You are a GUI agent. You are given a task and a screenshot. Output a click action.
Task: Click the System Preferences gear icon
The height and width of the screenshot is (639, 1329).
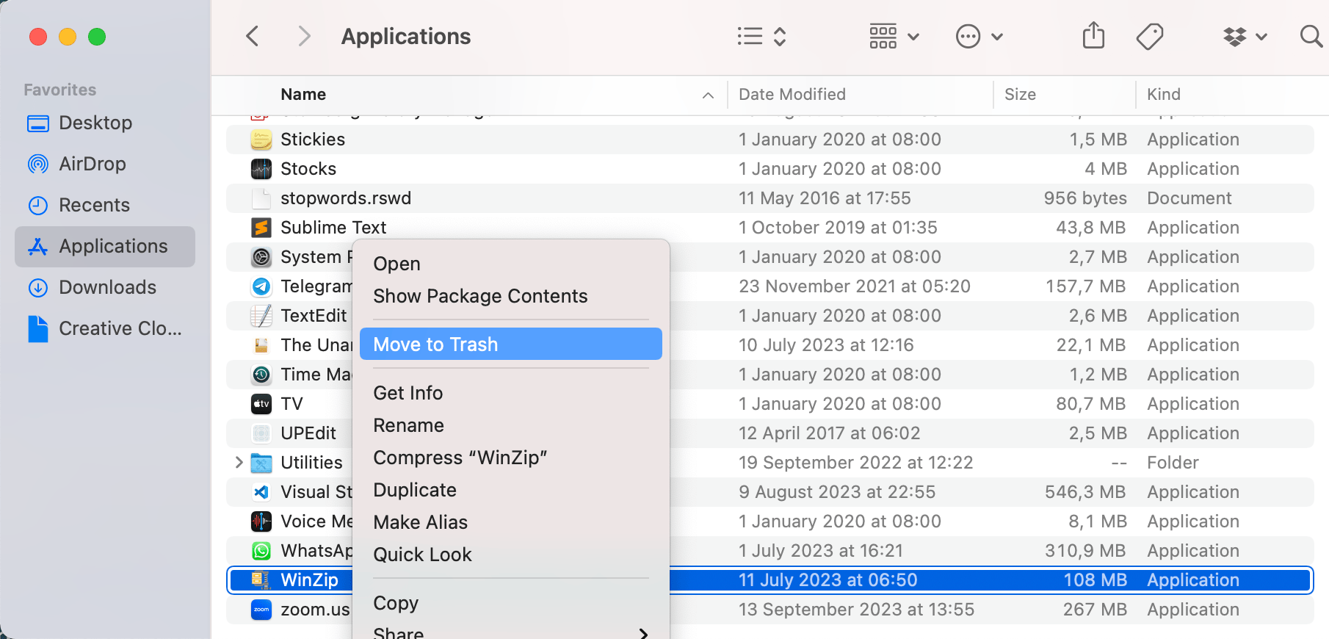(261, 257)
